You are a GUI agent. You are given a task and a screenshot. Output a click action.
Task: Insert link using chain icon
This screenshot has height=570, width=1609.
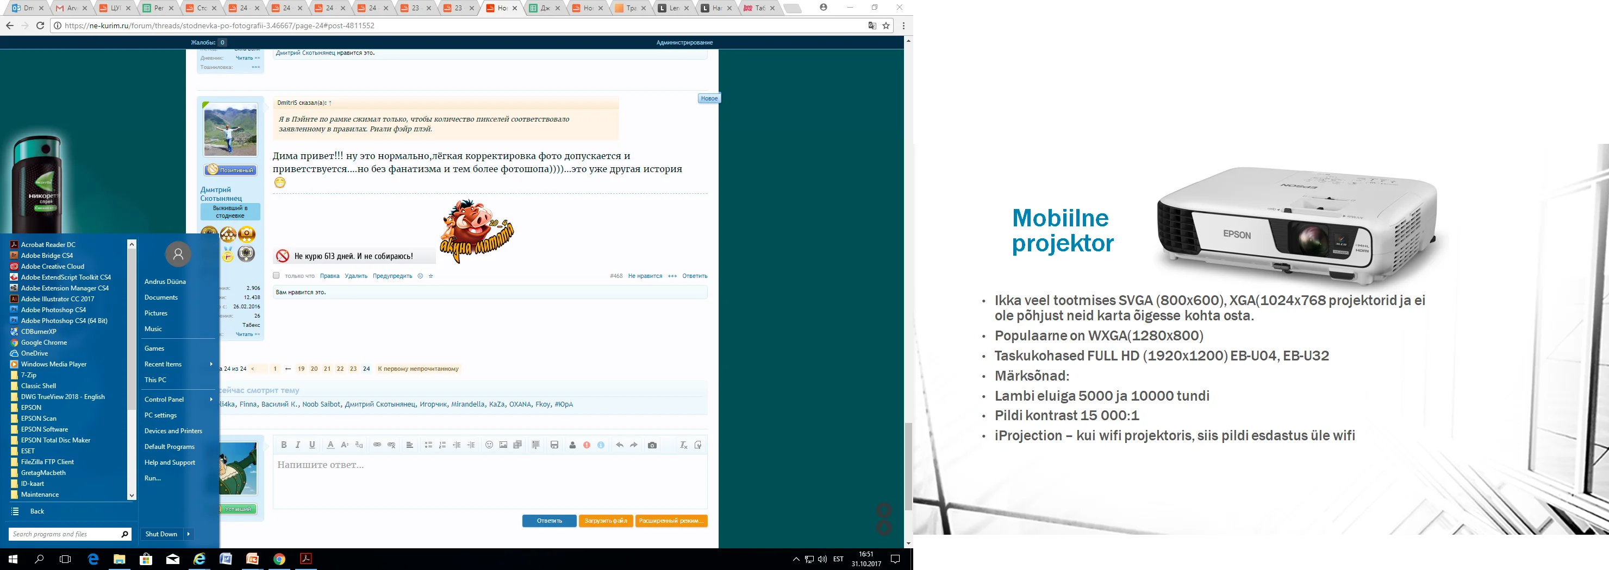click(x=377, y=445)
